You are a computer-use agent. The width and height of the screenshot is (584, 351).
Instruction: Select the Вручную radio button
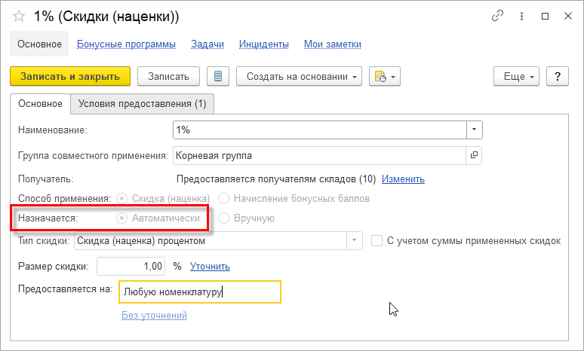(x=224, y=218)
